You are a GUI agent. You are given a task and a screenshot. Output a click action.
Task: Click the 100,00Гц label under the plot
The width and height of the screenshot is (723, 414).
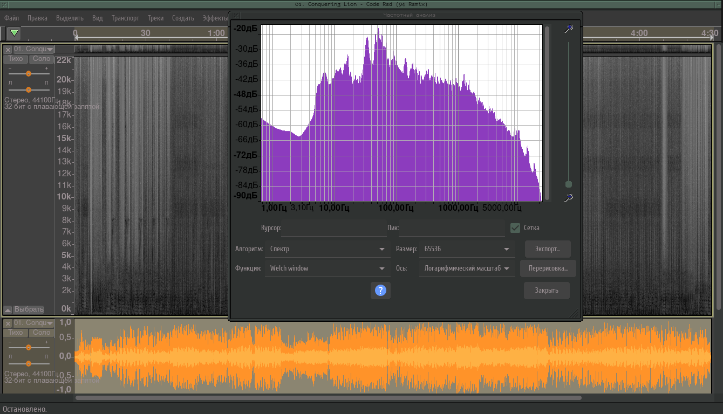coord(395,208)
